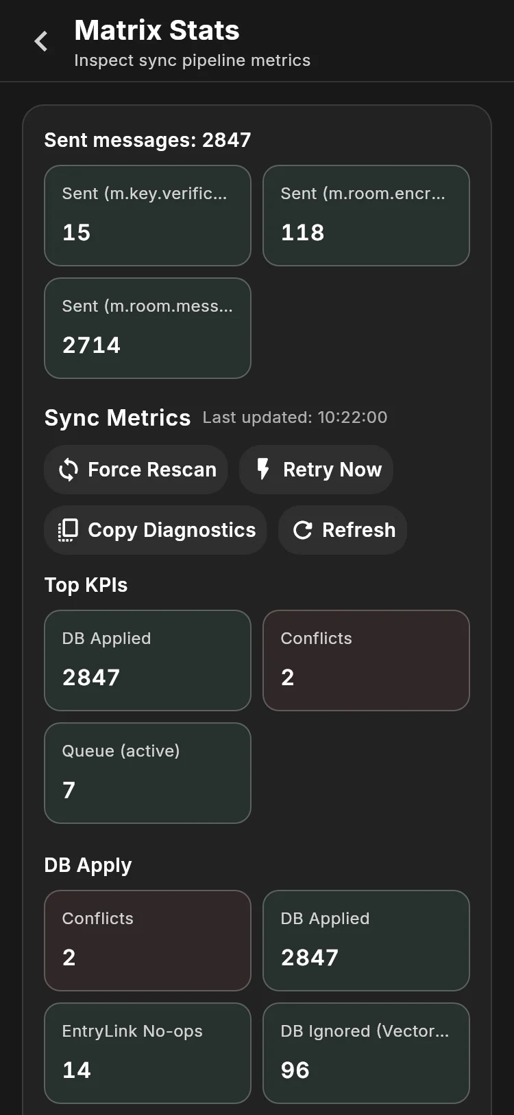The height and width of the screenshot is (1115, 514).
Task: Open the Conflicts card under DB Apply
Action: [147, 941]
